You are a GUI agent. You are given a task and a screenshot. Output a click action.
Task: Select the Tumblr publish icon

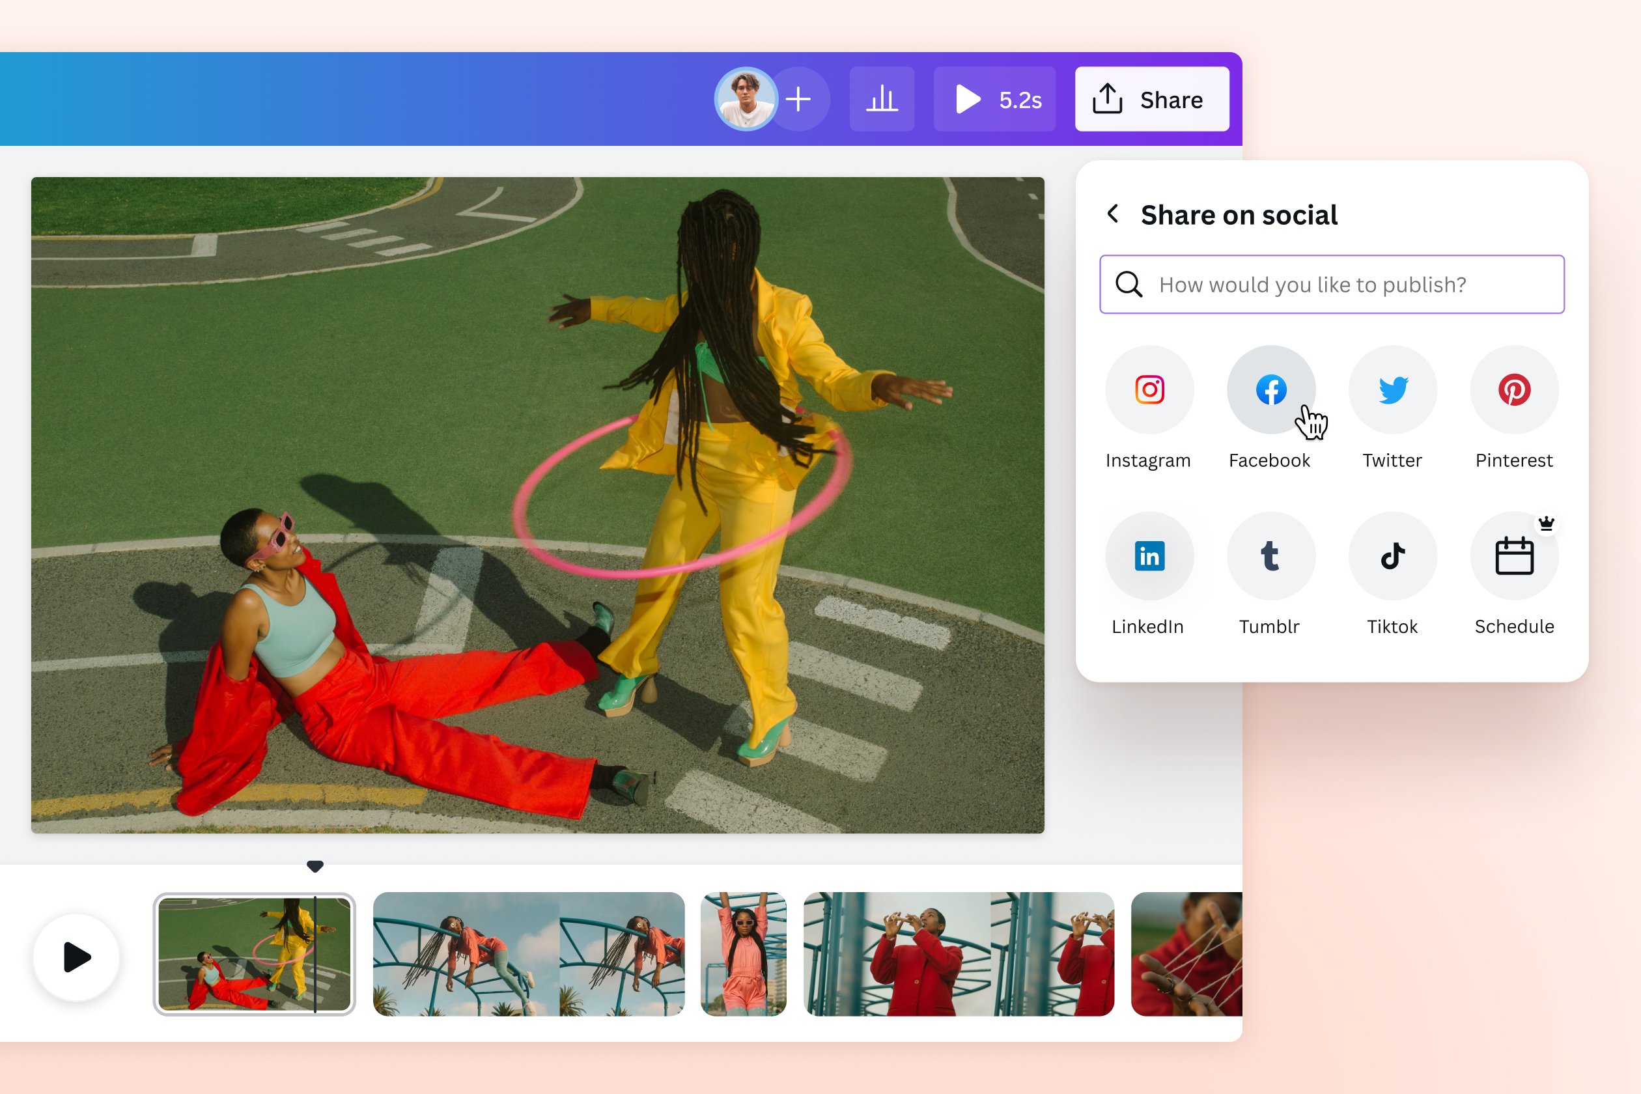point(1270,556)
